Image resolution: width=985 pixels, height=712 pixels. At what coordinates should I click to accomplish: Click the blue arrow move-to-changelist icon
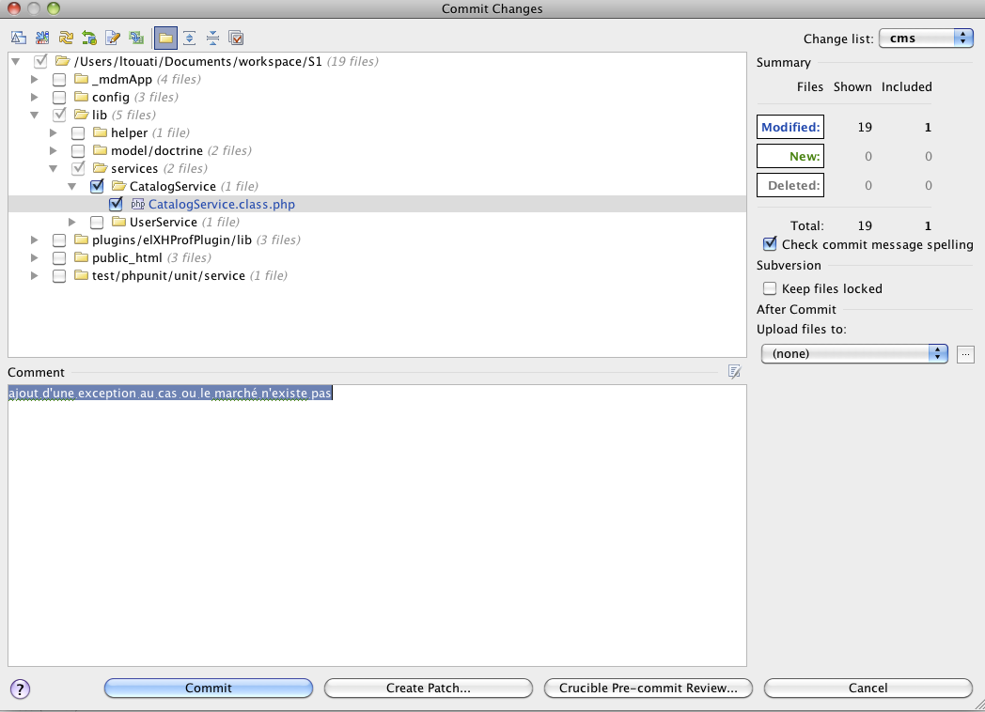coord(42,38)
